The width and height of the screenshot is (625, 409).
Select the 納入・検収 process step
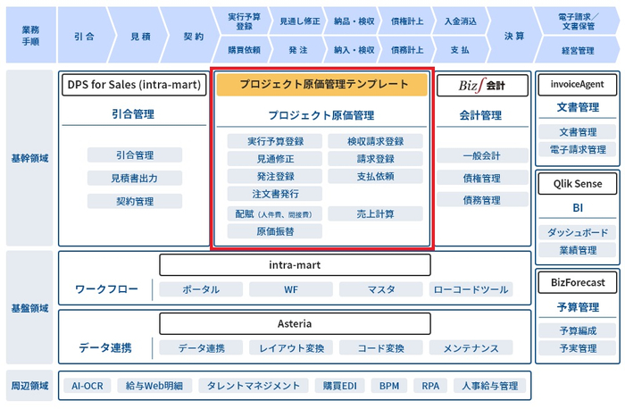[x=354, y=50]
